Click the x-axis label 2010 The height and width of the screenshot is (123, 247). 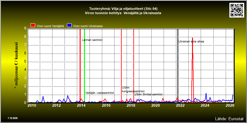tap(32, 105)
